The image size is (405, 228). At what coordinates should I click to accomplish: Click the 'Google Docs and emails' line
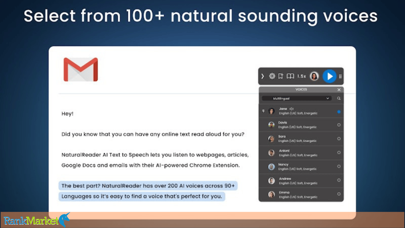click(150, 165)
